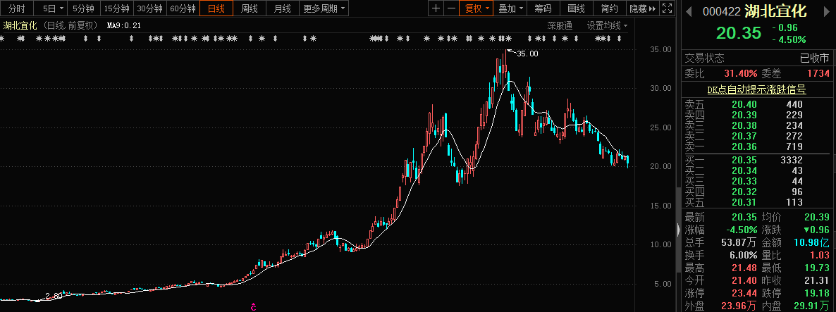Toggle 画线 drawing tools
This screenshot has width=836, height=312.
pyautogui.click(x=577, y=8)
